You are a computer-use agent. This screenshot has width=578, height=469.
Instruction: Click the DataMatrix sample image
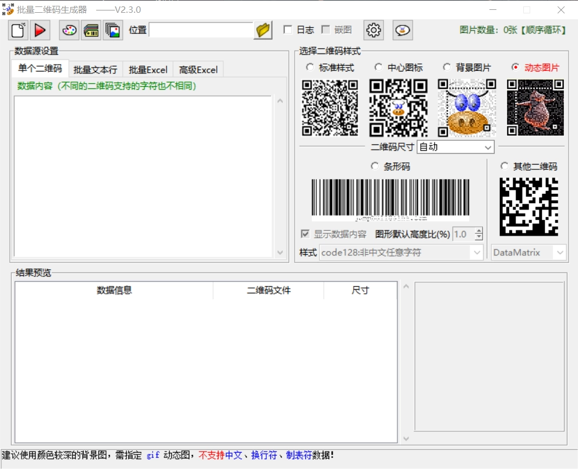point(528,207)
